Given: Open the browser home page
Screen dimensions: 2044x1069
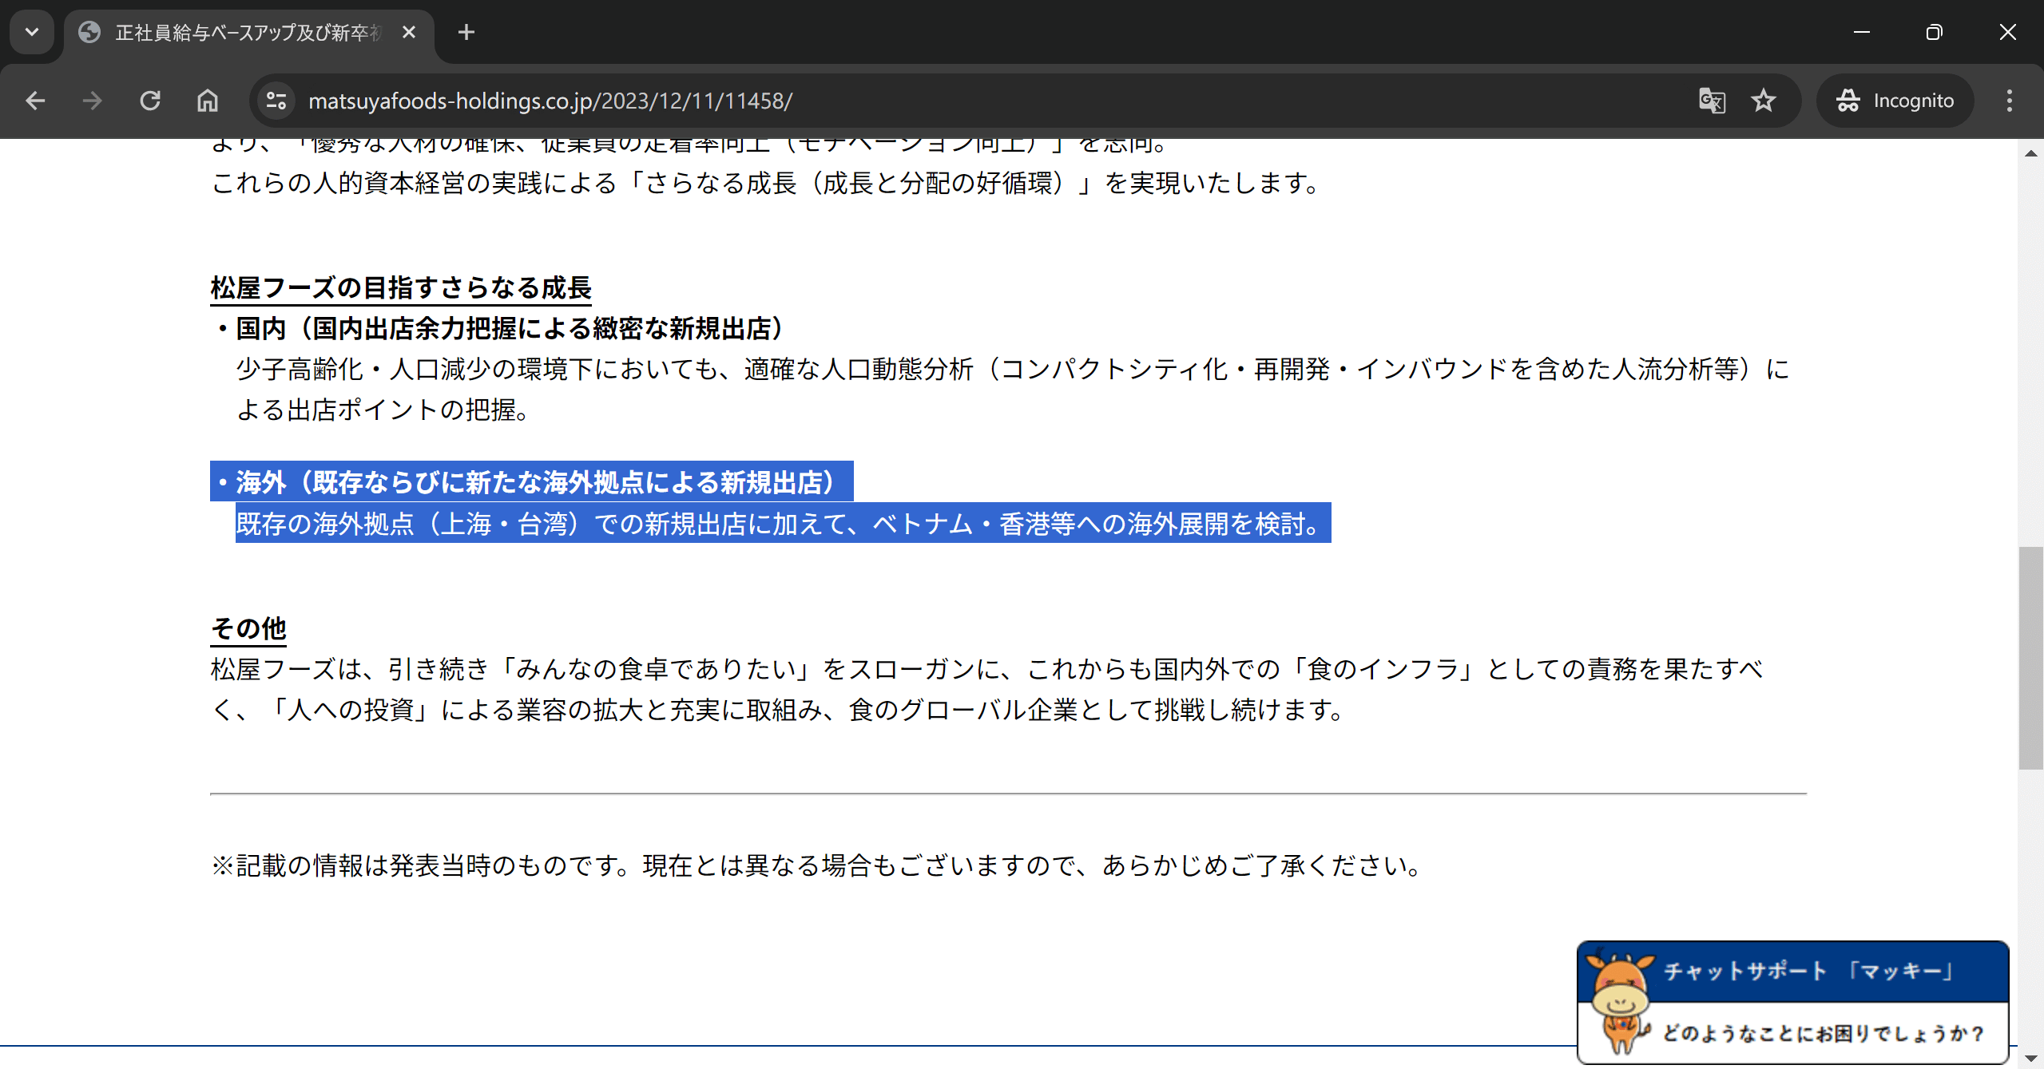Looking at the screenshot, I should tap(208, 101).
